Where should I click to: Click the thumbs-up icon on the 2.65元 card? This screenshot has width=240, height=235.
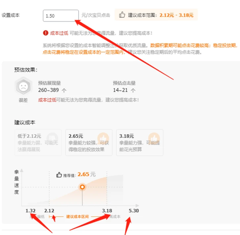[103, 138]
